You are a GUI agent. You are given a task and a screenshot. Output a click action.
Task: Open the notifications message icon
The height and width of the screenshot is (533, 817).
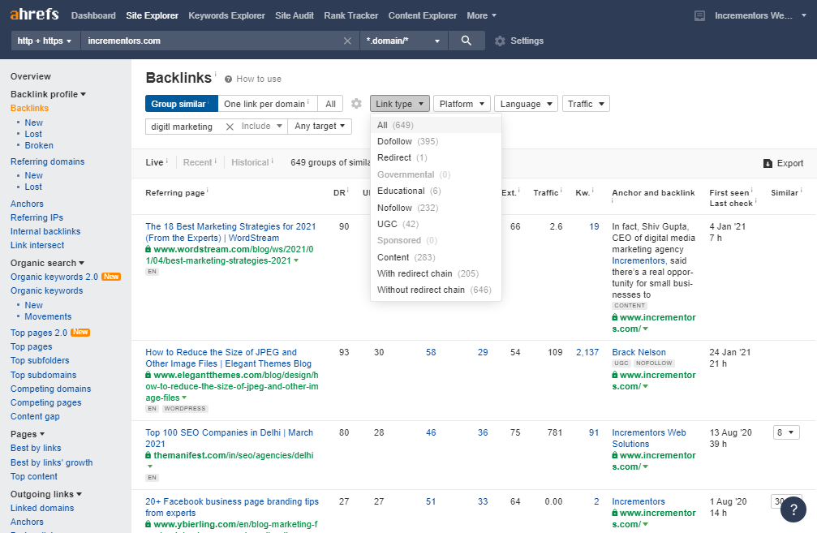[x=700, y=15]
